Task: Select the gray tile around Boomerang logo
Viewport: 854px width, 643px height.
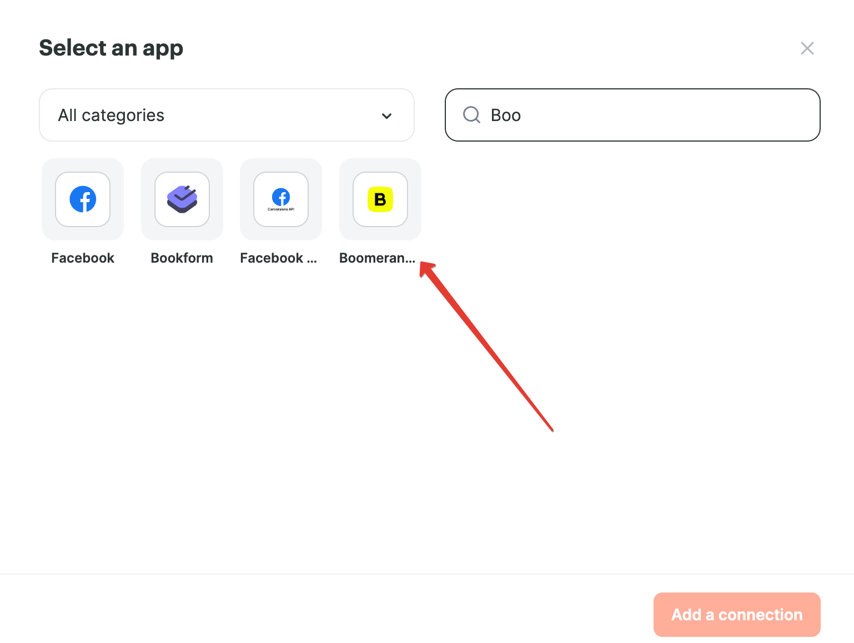Action: point(380,199)
